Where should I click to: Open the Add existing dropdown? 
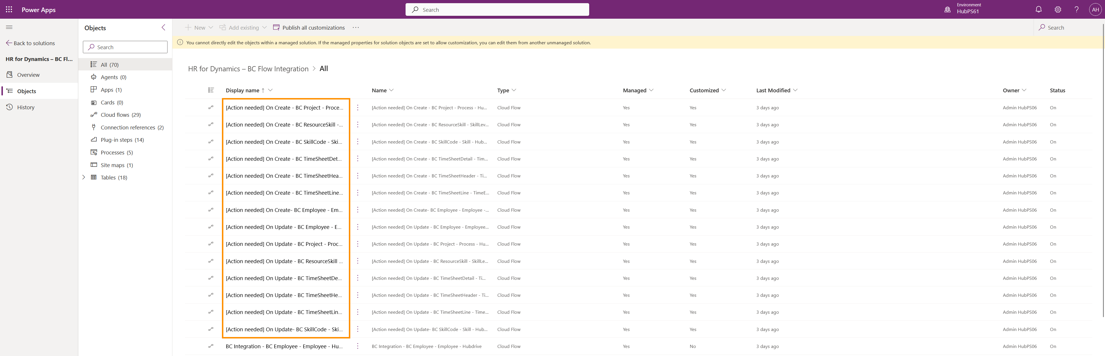click(243, 27)
